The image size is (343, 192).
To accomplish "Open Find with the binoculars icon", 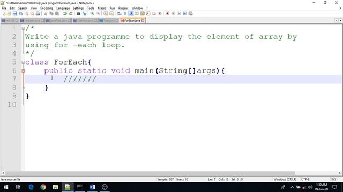I will [x=78, y=14].
